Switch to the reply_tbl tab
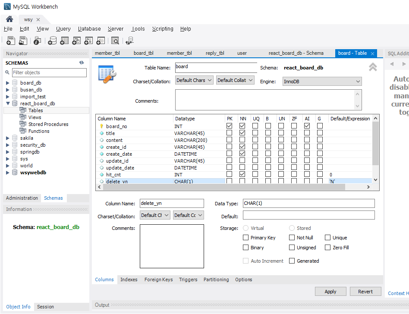The height and width of the screenshot is (314, 409). click(215, 53)
